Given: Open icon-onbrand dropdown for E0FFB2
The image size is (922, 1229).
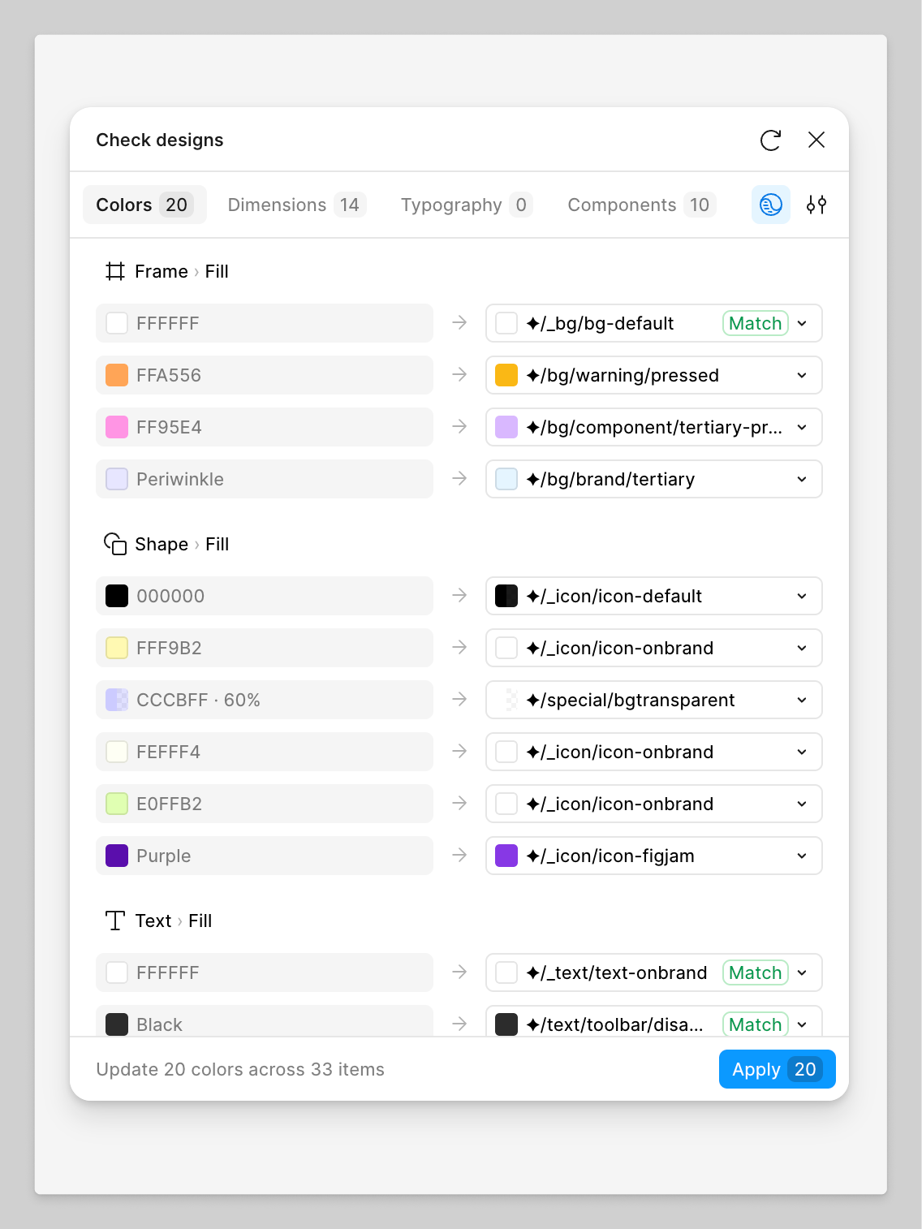Looking at the screenshot, I should point(654,804).
